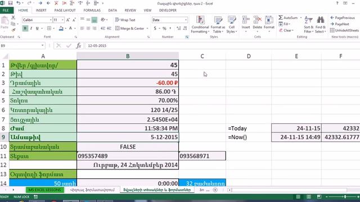Click the PageNext macro button
Viewport: 360px width, 202px height.
[340, 24]
